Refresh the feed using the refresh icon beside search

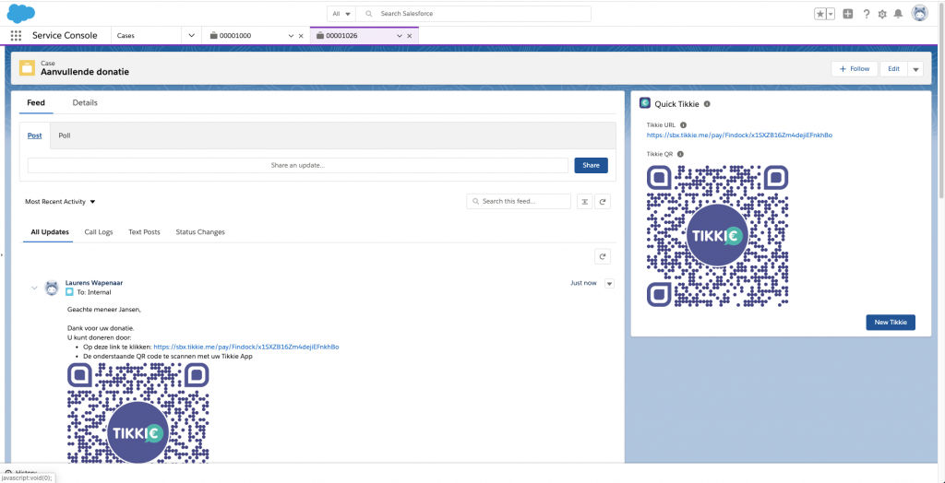point(603,201)
